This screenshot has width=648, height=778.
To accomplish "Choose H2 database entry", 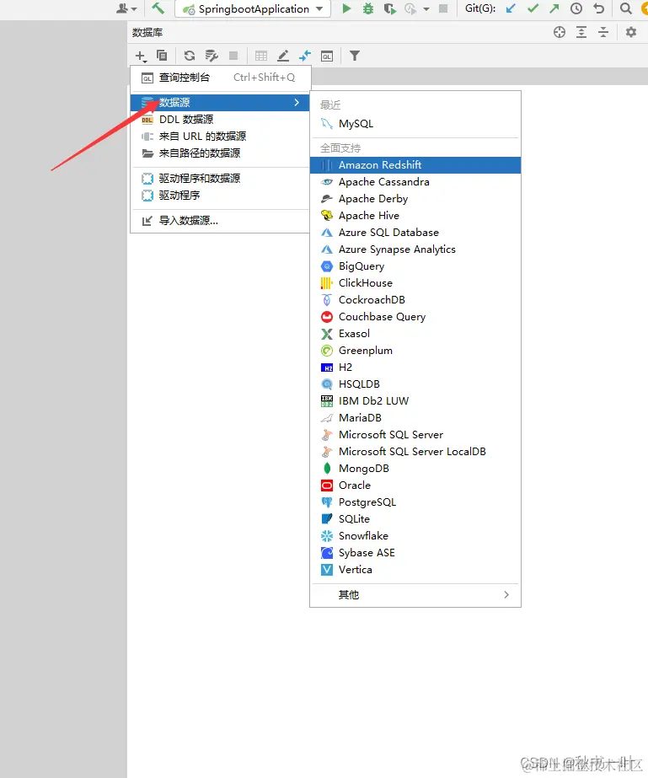I will 415,368.
